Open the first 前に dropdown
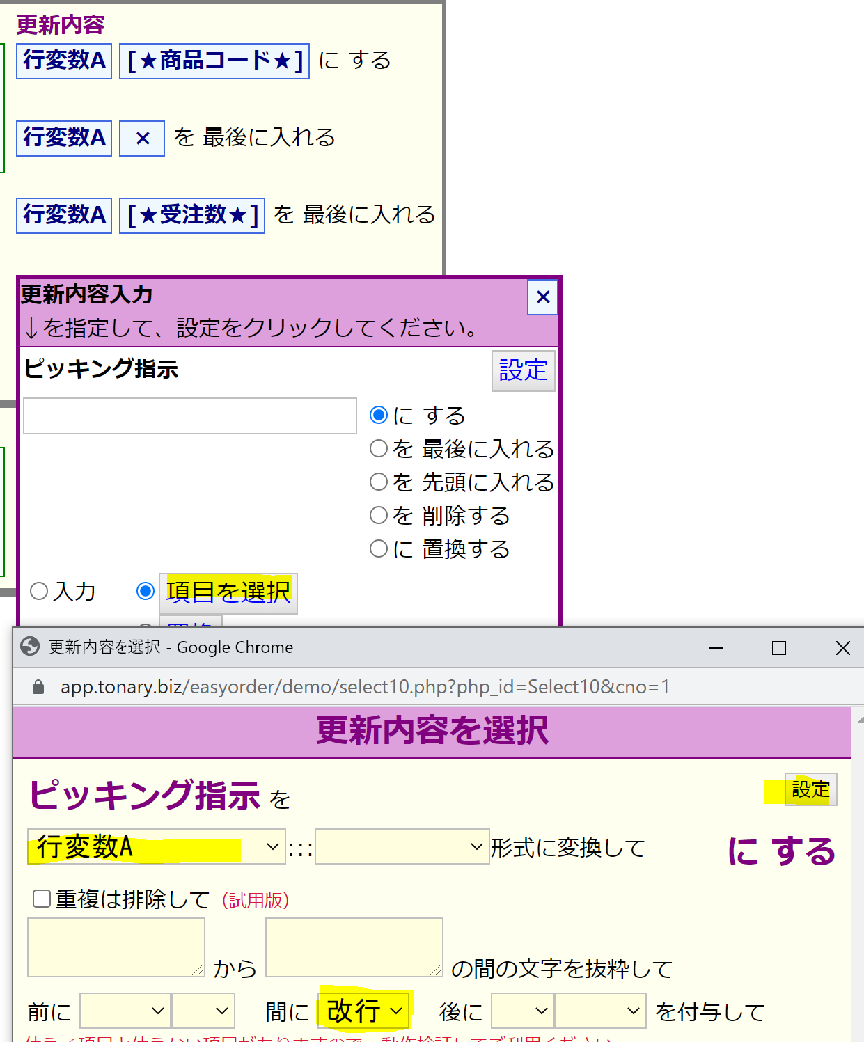Screen dimensions: 864x1042 coord(125,1011)
